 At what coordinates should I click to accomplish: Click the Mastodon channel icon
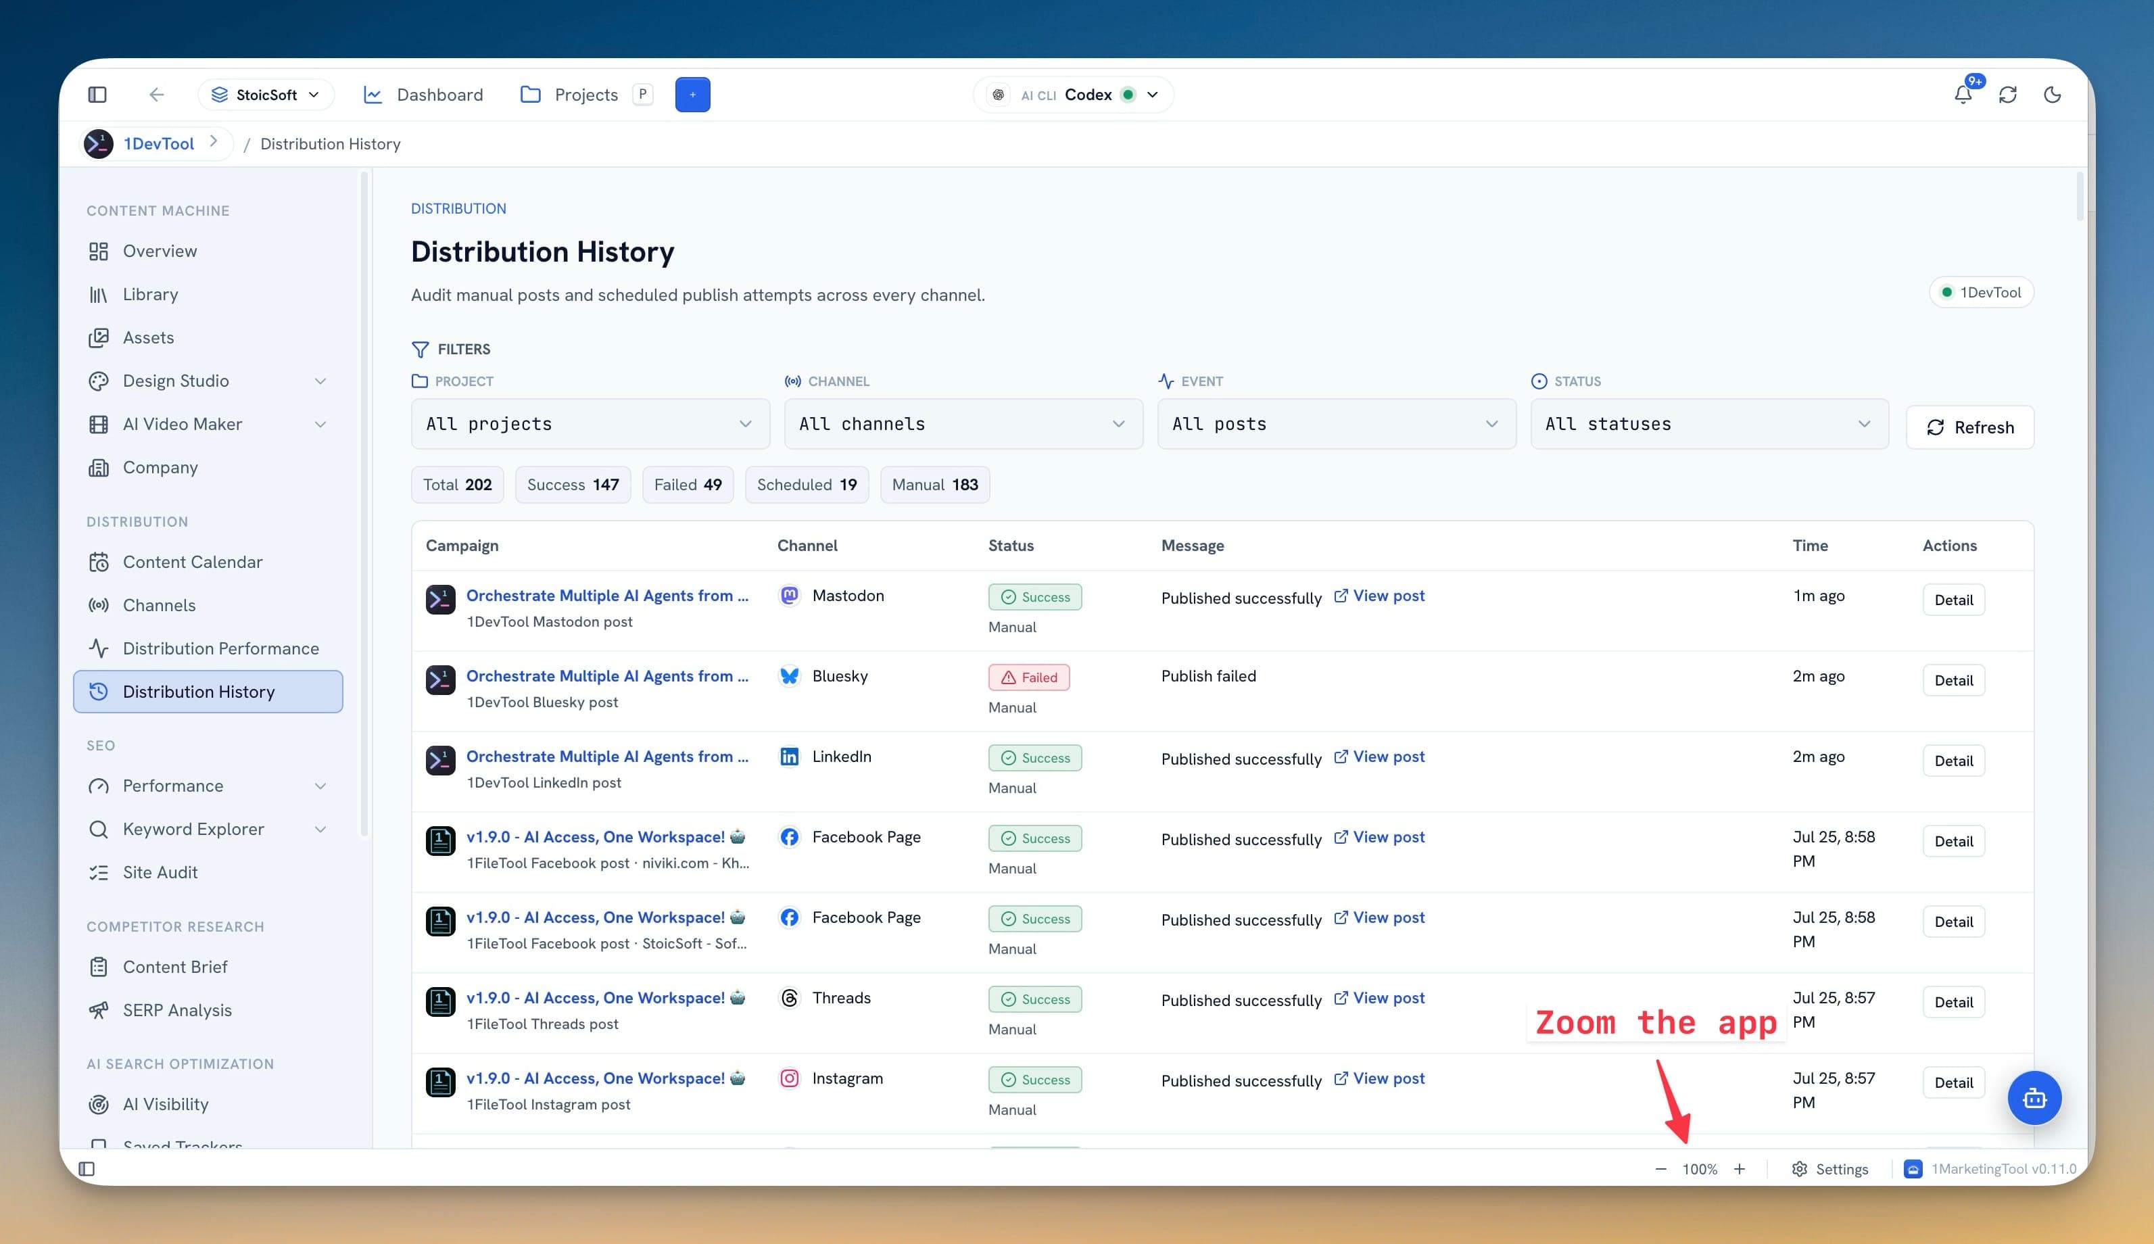coord(790,596)
